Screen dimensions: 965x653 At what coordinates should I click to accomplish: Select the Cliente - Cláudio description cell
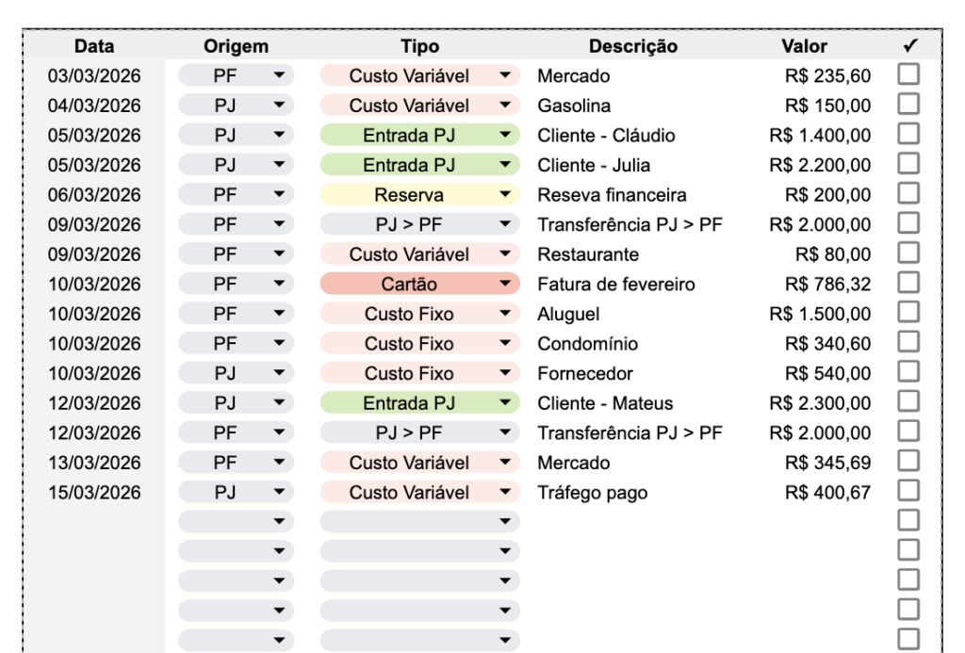click(x=606, y=136)
